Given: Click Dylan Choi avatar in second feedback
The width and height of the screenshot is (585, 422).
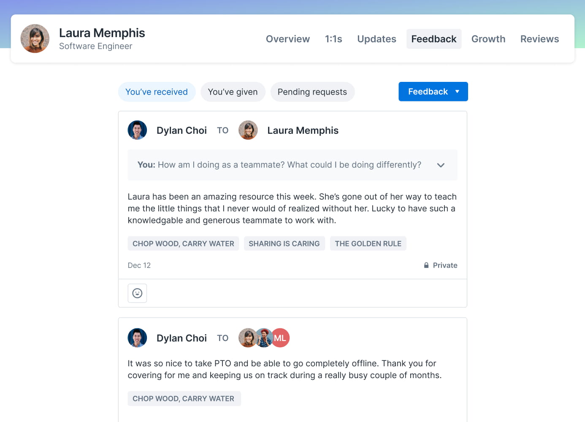Looking at the screenshot, I should point(137,338).
